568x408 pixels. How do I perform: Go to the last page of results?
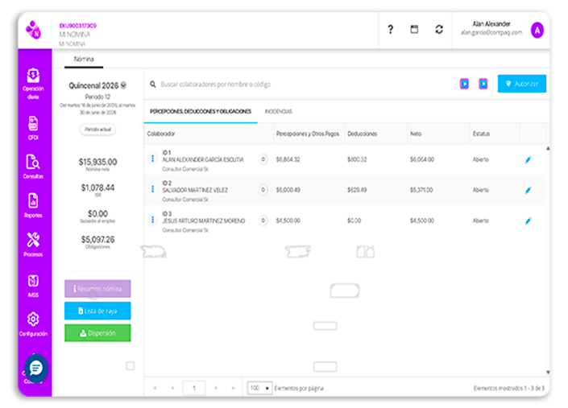[x=234, y=388]
